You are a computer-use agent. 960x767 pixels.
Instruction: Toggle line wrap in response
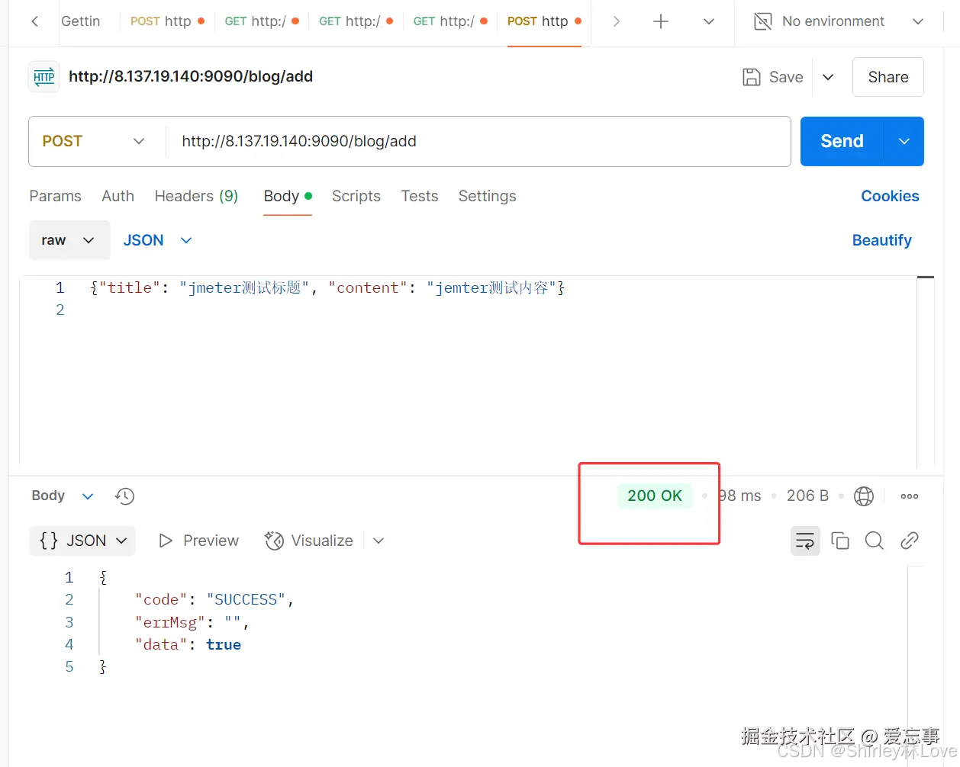805,541
